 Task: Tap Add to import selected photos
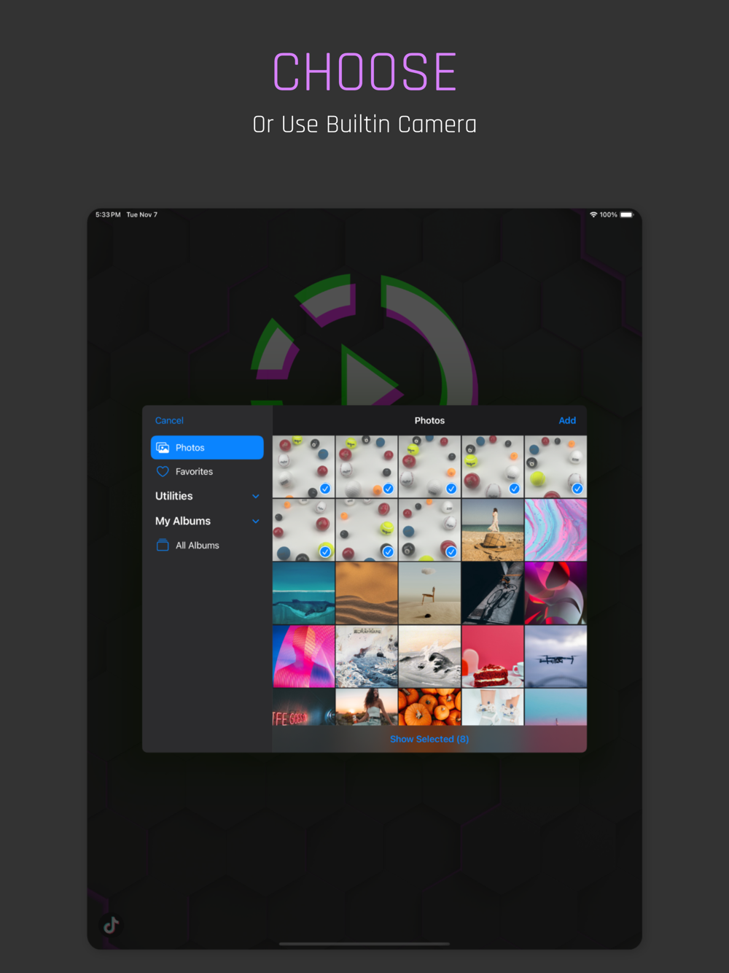[567, 421]
